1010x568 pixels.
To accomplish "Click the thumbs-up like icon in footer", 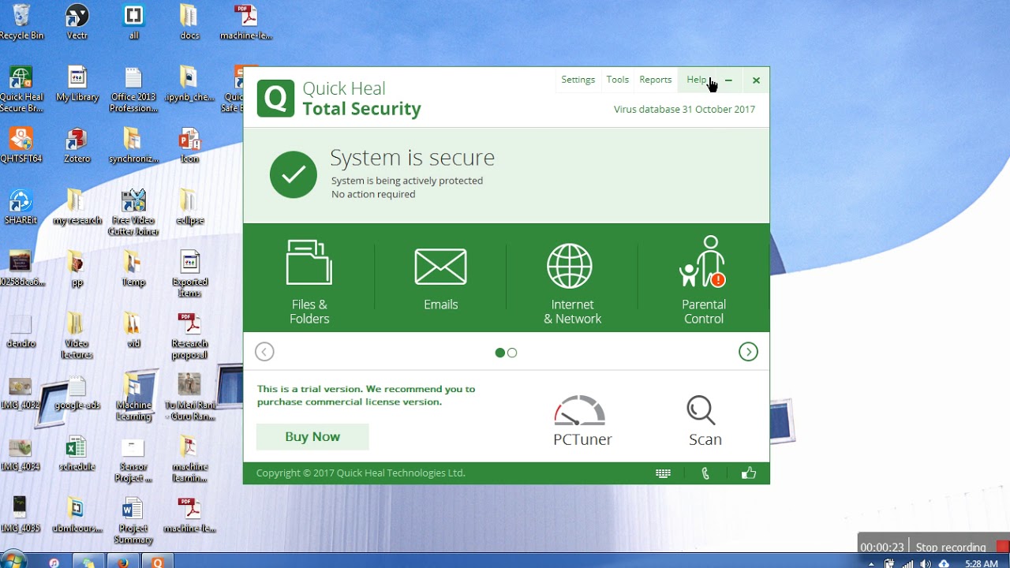I will pos(749,473).
